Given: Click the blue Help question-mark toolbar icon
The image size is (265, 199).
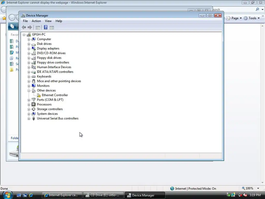Looking at the screenshot, I should tap(46, 27).
